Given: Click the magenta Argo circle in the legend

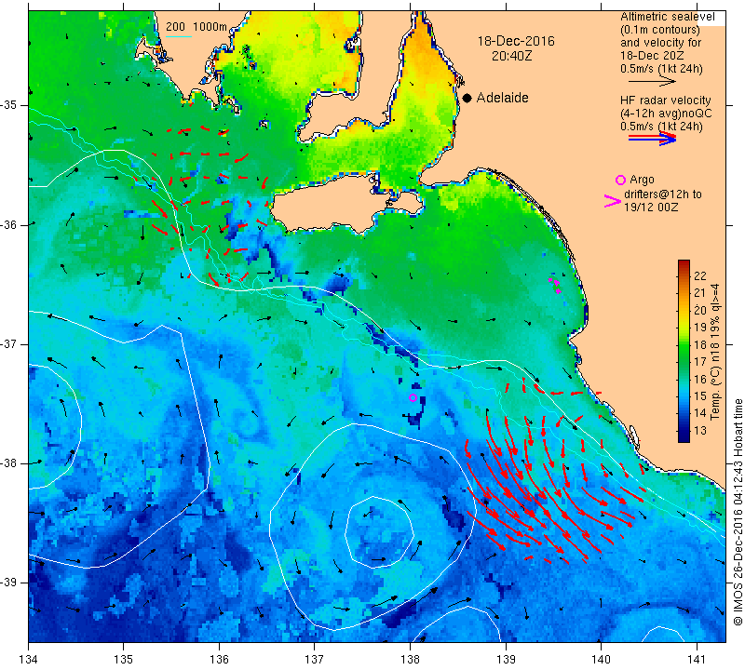Looking at the screenshot, I should click(x=620, y=180).
